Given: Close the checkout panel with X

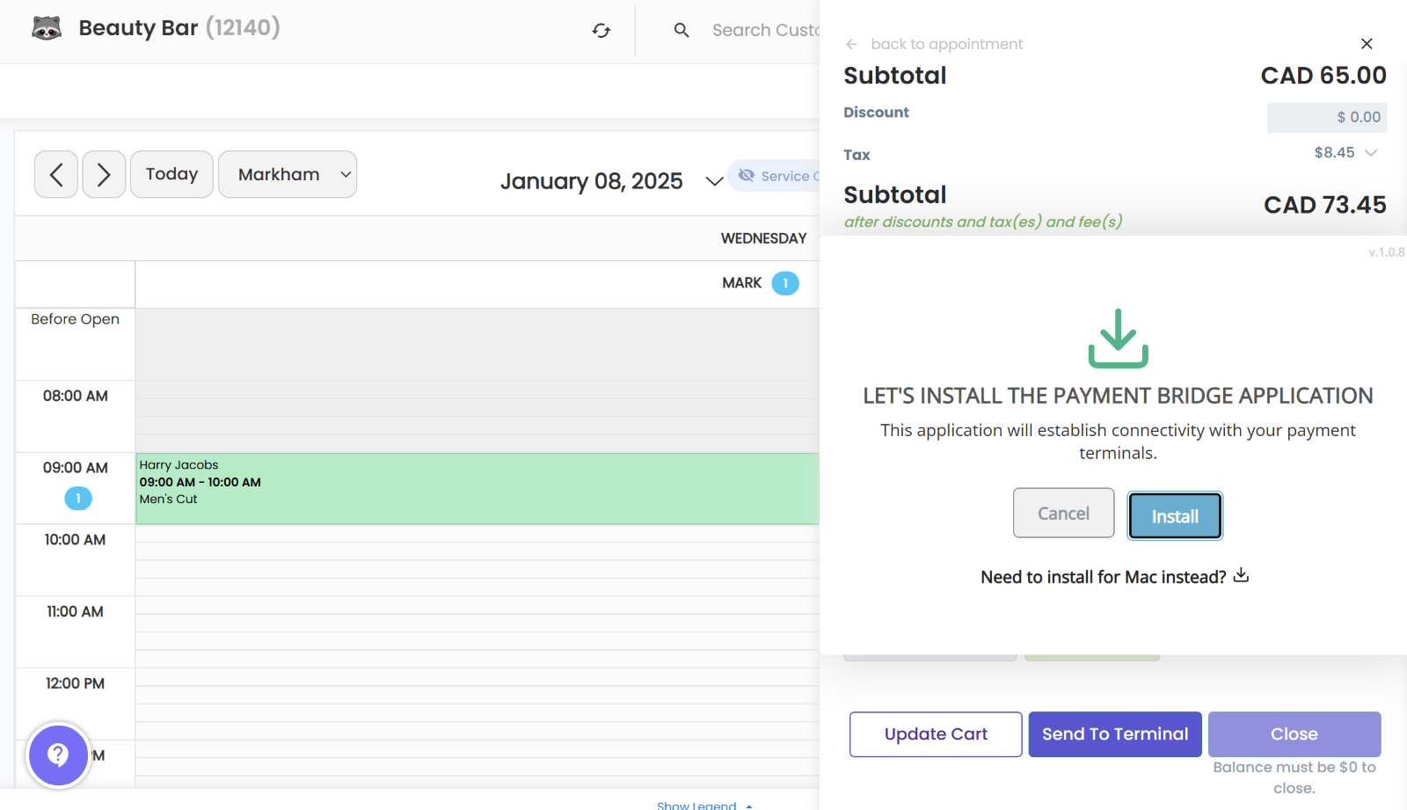Looking at the screenshot, I should click(1367, 44).
